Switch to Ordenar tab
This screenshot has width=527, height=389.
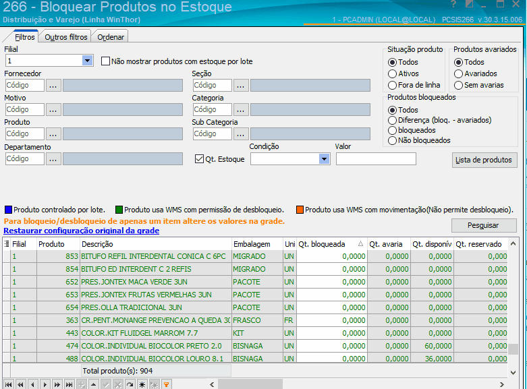pyautogui.click(x=111, y=37)
